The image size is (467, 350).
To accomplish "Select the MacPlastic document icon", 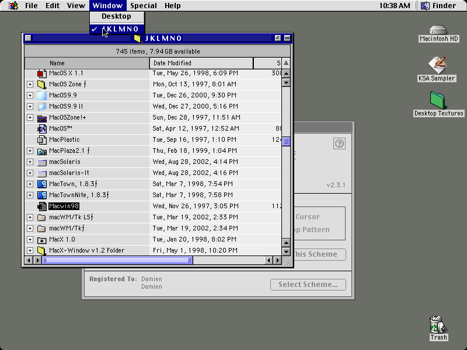I will [x=41, y=139].
